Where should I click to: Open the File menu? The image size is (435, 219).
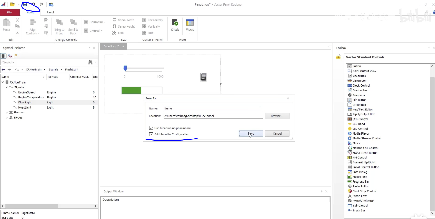coord(10,12)
